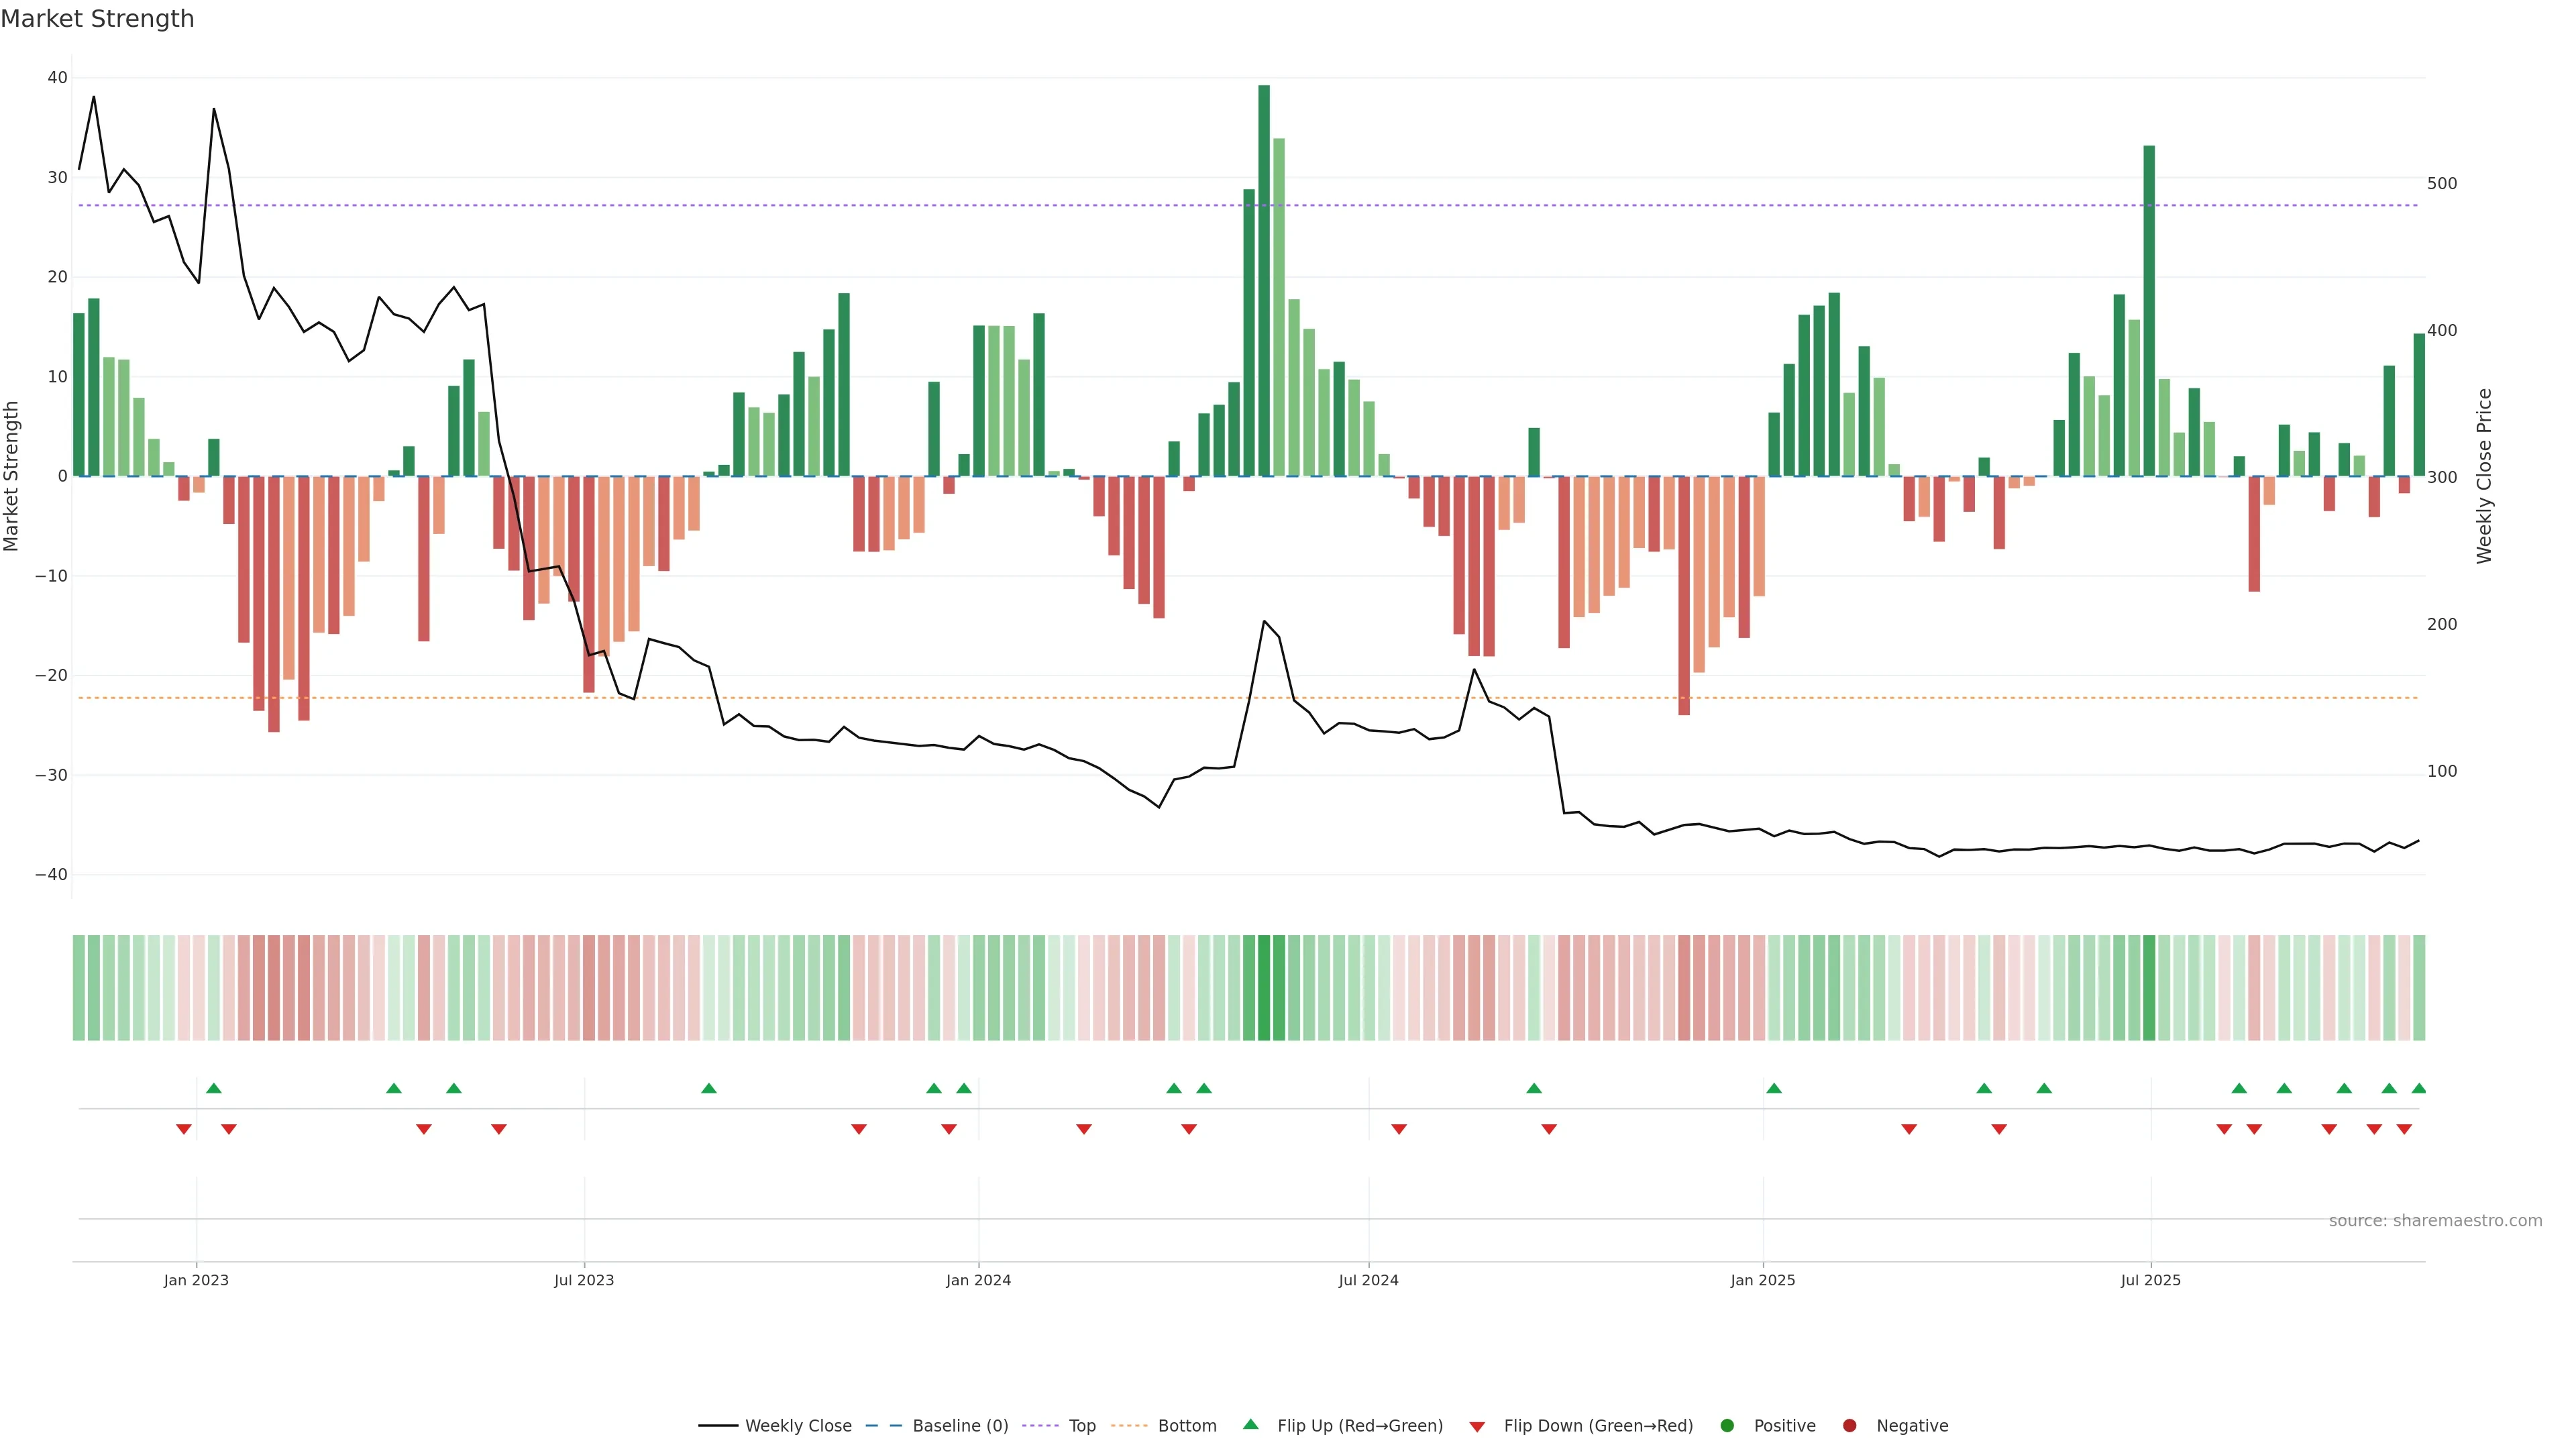This screenshot has width=2576, height=1449.
Task: Click the Weekly Close Price axis title
Action: (x=2485, y=476)
